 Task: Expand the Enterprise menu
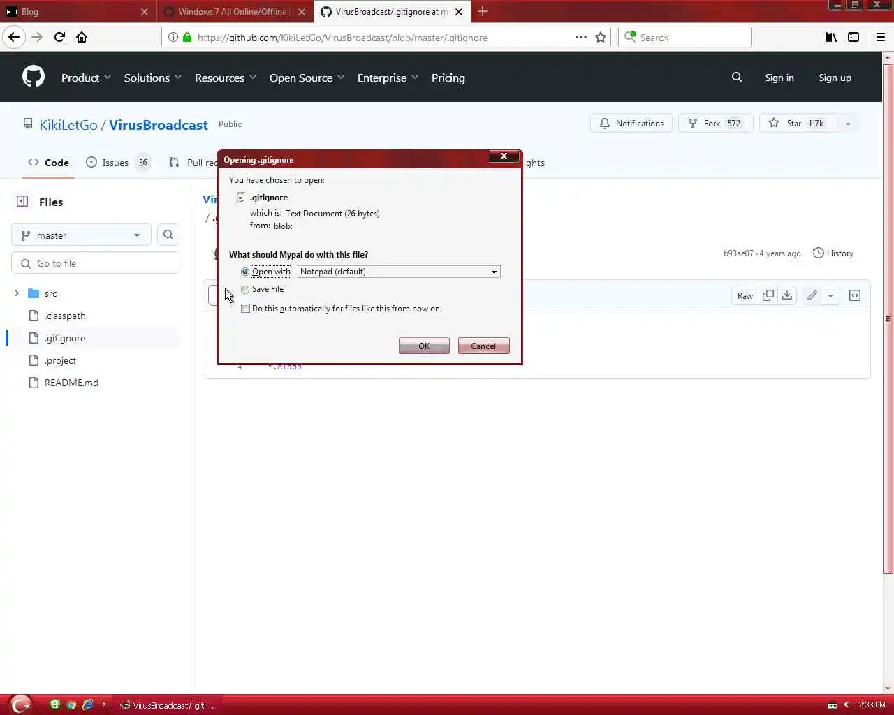pyautogui.click(x=388, y=78)
